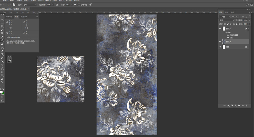This screenshot has height=137, width=254.
Task: Toggle lock all padlock in layers panel
Action: click(237, 24)
